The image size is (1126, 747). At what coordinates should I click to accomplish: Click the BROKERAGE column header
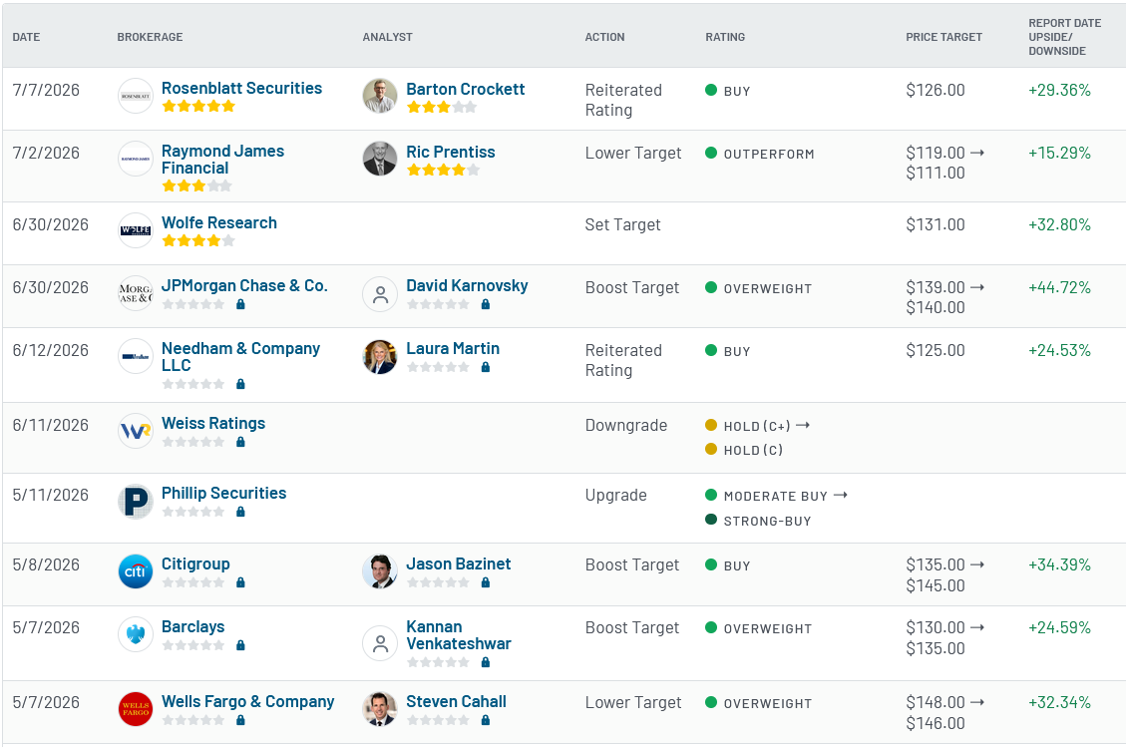coord(150,37)
